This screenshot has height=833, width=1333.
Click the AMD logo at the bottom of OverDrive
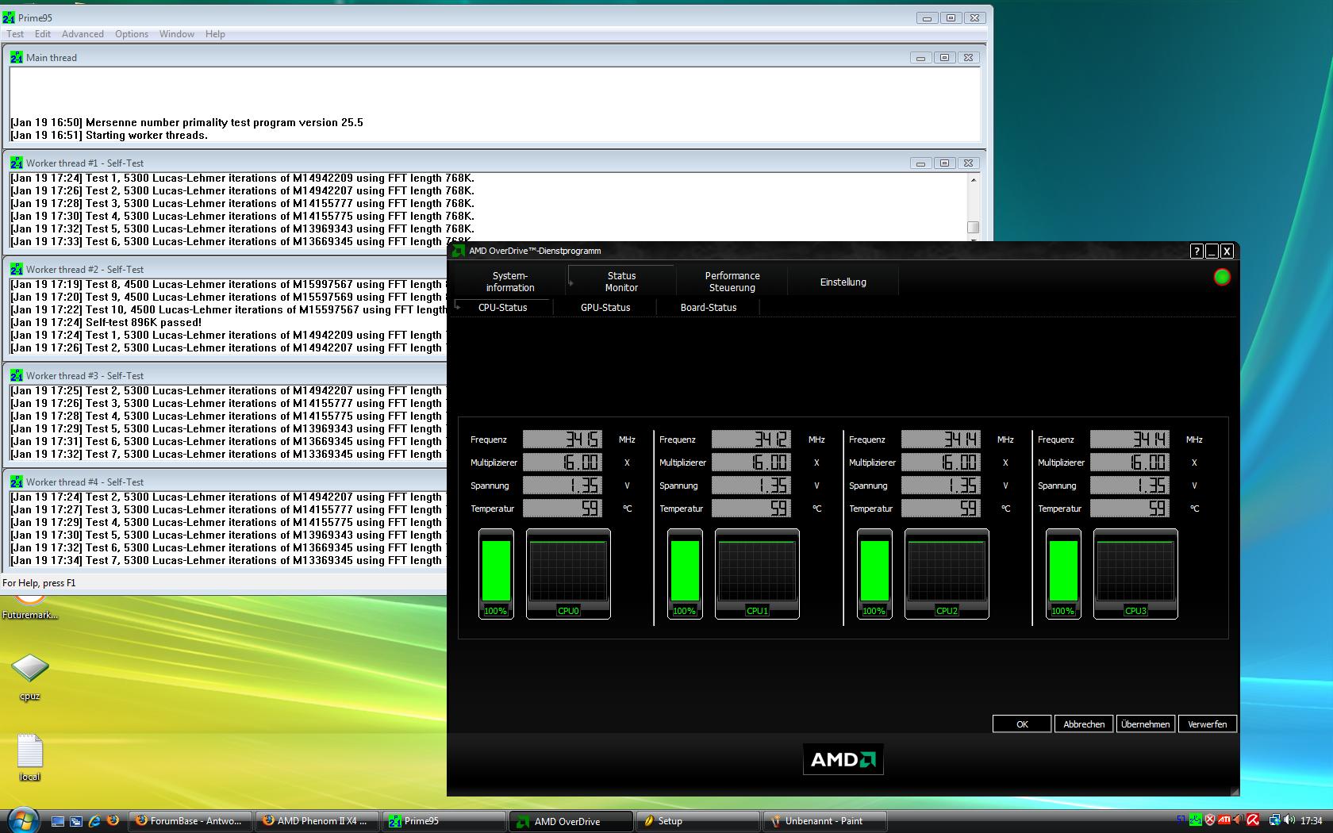(843, 759)
